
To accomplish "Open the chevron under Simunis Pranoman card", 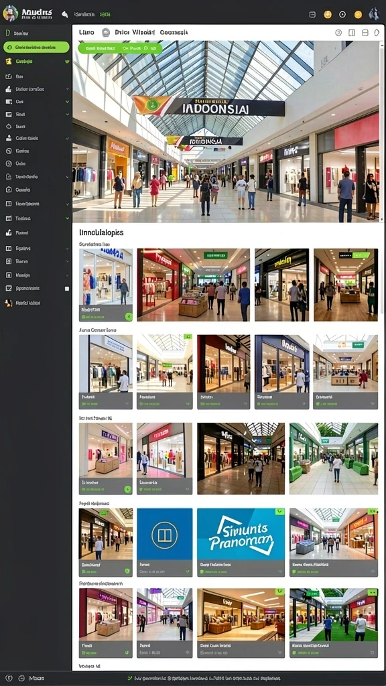I will point(279,571).
